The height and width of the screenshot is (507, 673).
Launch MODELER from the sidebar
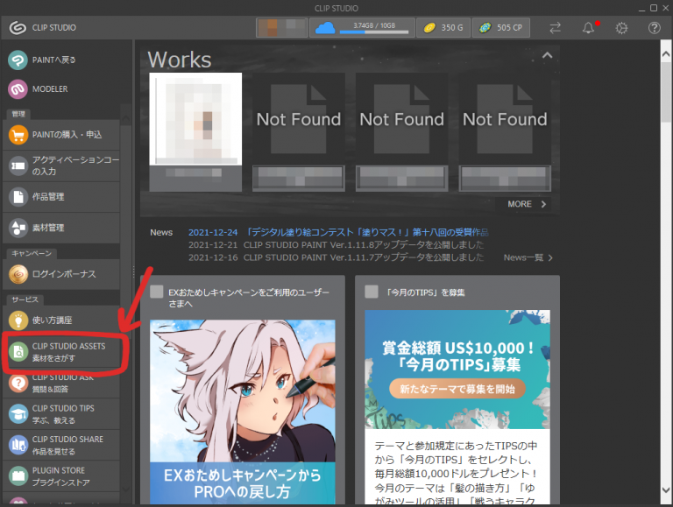pos(61,89)
